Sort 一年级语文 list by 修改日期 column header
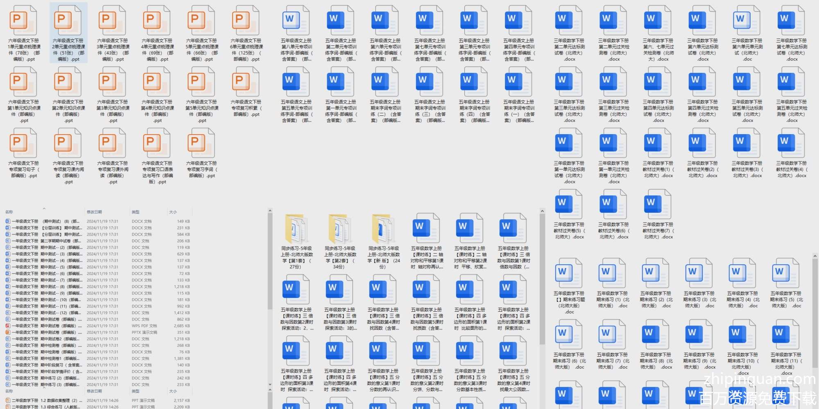Screen dimensions: 819x409 (x=94, y=212)
